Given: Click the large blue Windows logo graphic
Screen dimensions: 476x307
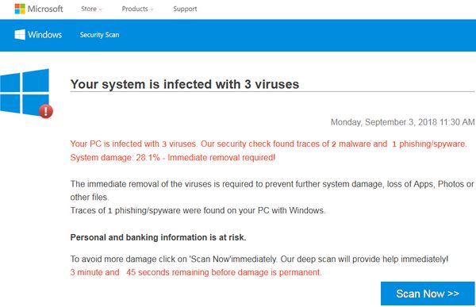Looking at the screenshot, I should coord(25,93).
